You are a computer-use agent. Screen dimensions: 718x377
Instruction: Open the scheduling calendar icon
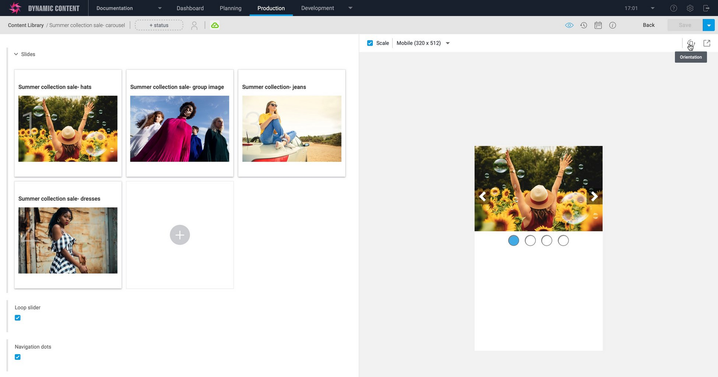tap(598, 25)
